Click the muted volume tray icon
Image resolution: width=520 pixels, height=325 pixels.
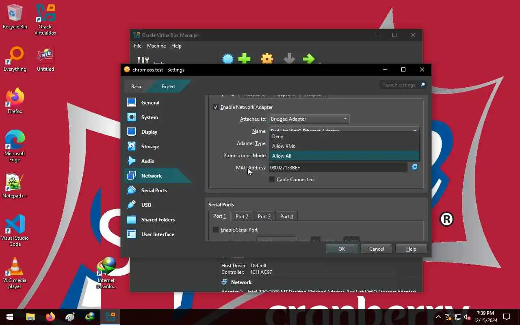click(468, 317)
